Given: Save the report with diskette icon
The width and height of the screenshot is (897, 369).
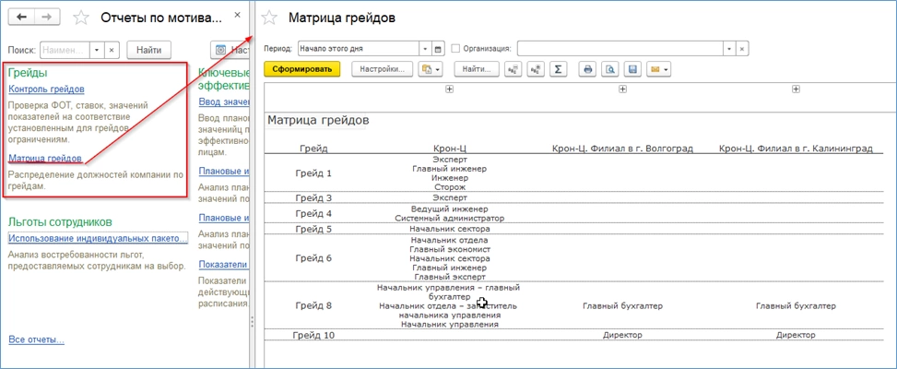Looking at the screenshot, I should [632, 69].
